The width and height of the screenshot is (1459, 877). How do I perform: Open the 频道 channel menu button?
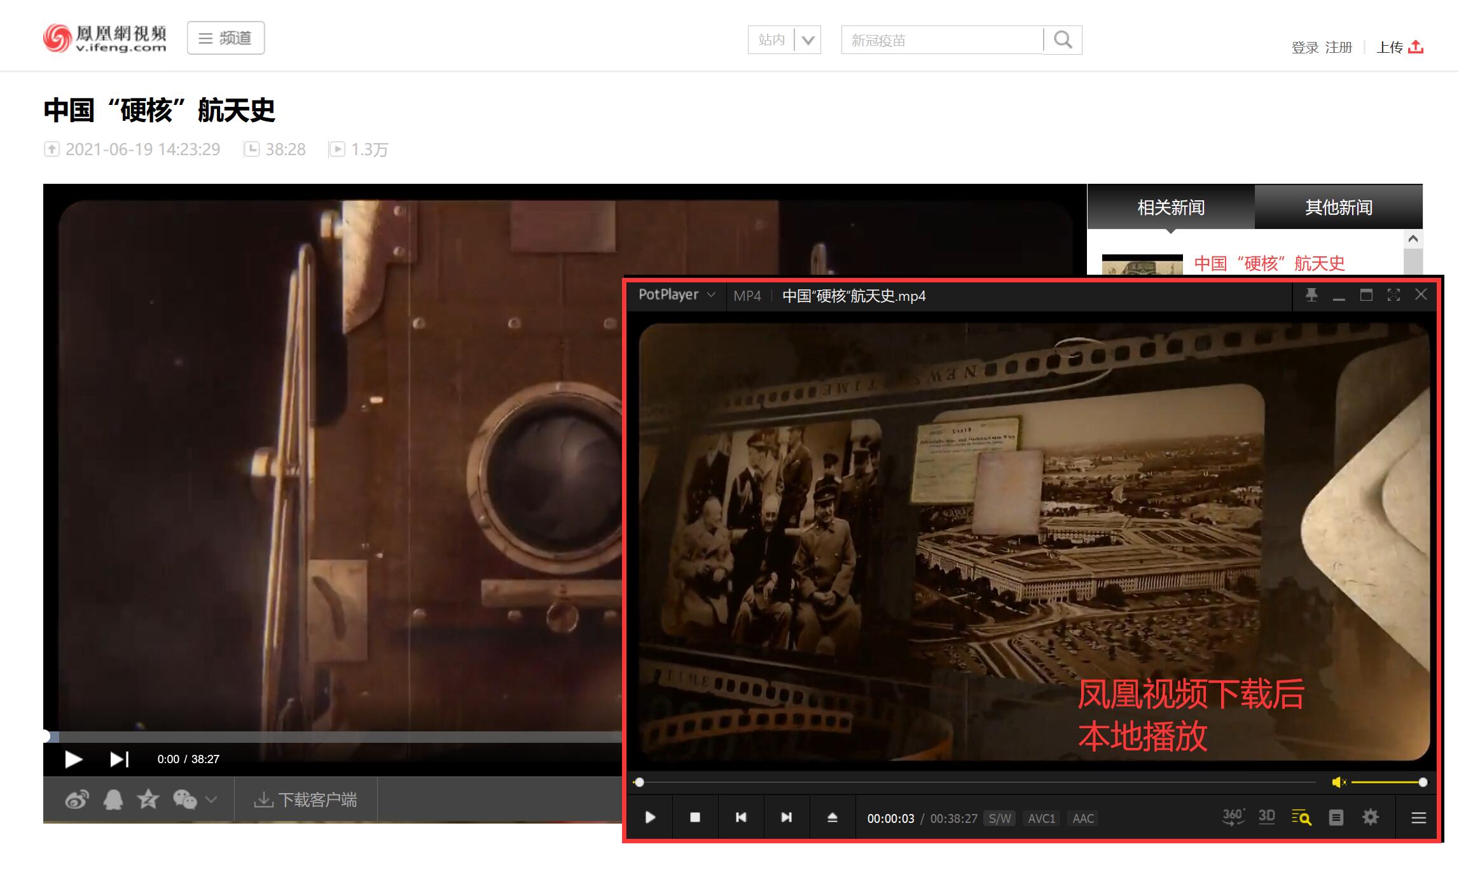coord(226,38)
